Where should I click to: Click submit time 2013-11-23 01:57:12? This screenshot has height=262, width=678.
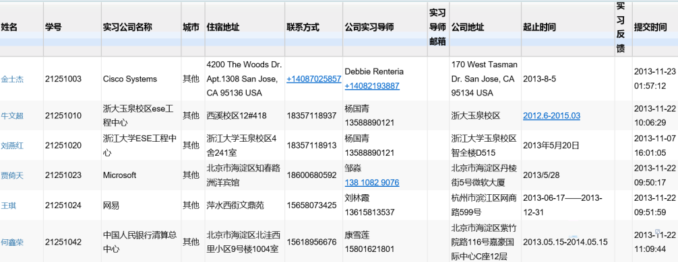pos(655,79)
